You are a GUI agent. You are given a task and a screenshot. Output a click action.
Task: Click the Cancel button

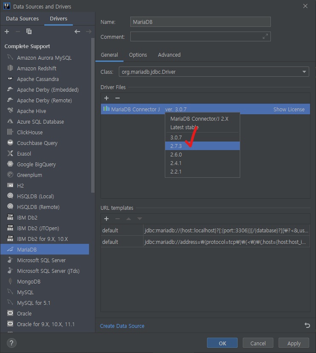[x=258, y=343]
